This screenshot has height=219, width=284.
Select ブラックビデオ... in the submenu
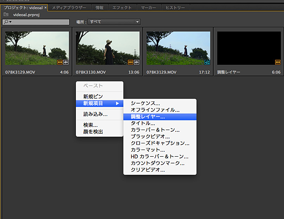[x=160, y=137]
